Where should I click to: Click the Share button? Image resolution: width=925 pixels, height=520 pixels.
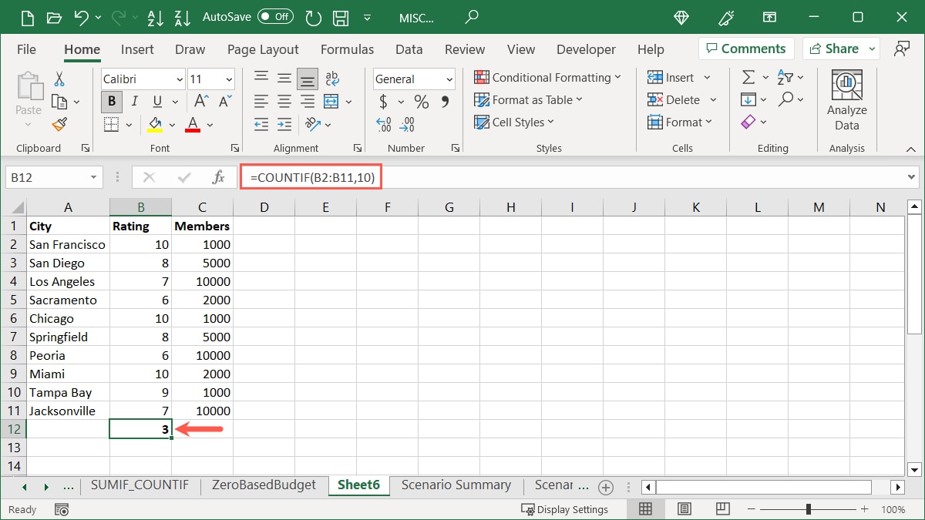click(839, 48)
